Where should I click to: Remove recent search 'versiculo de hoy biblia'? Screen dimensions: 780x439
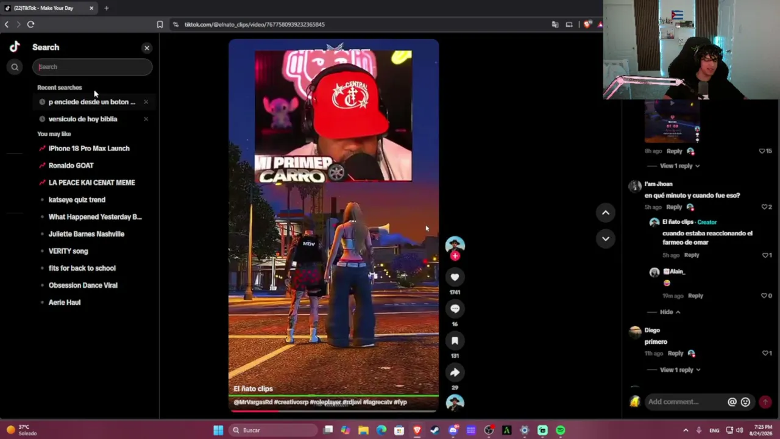coord(146,119)
